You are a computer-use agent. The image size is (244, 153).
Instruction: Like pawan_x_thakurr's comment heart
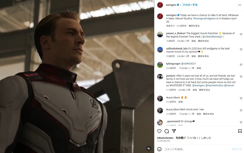coord(241,34)
